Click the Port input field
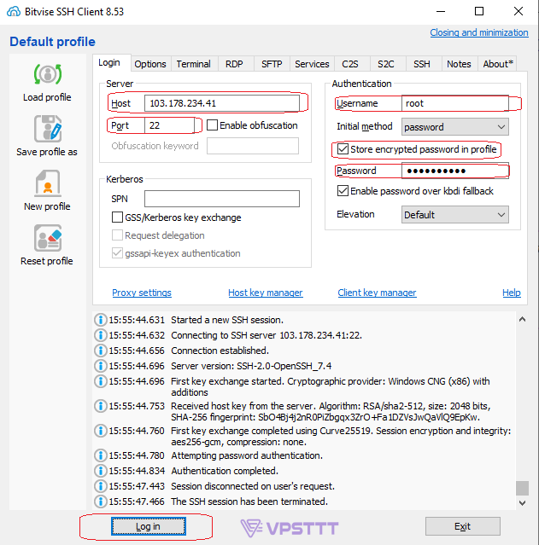 170,125
